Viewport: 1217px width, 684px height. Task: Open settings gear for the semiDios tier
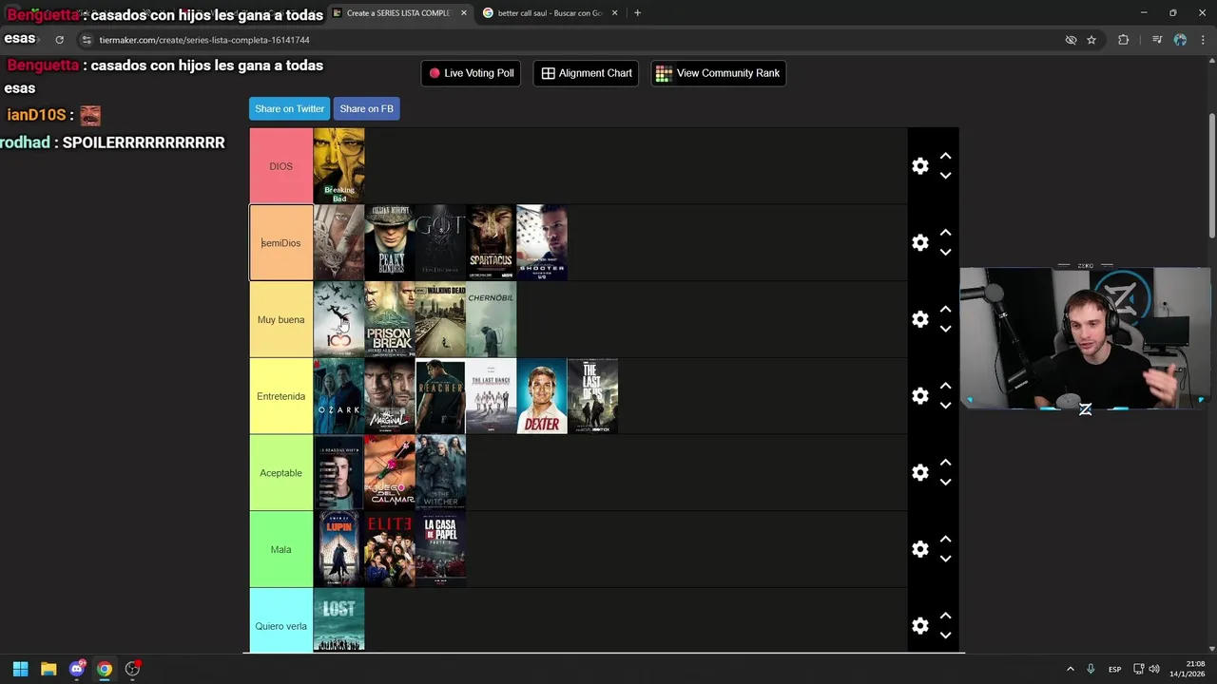pyautogui.click(x=919, y=243)
